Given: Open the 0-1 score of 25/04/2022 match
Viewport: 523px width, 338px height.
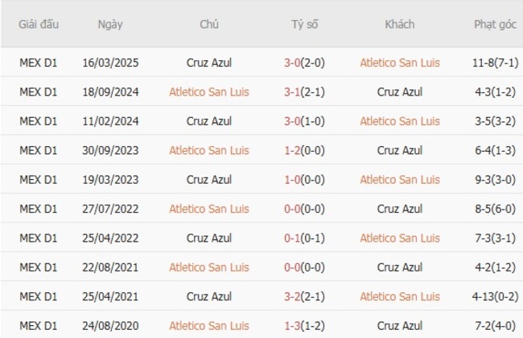Looking at the screenshot, I should pos(294,238).
